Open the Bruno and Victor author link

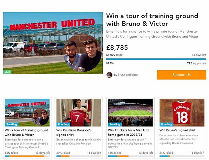[128, 75]
